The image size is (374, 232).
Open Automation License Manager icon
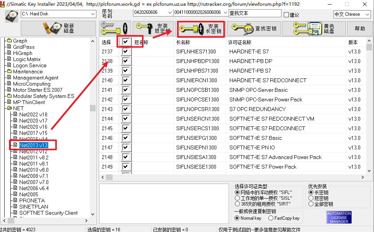point(339,217)
